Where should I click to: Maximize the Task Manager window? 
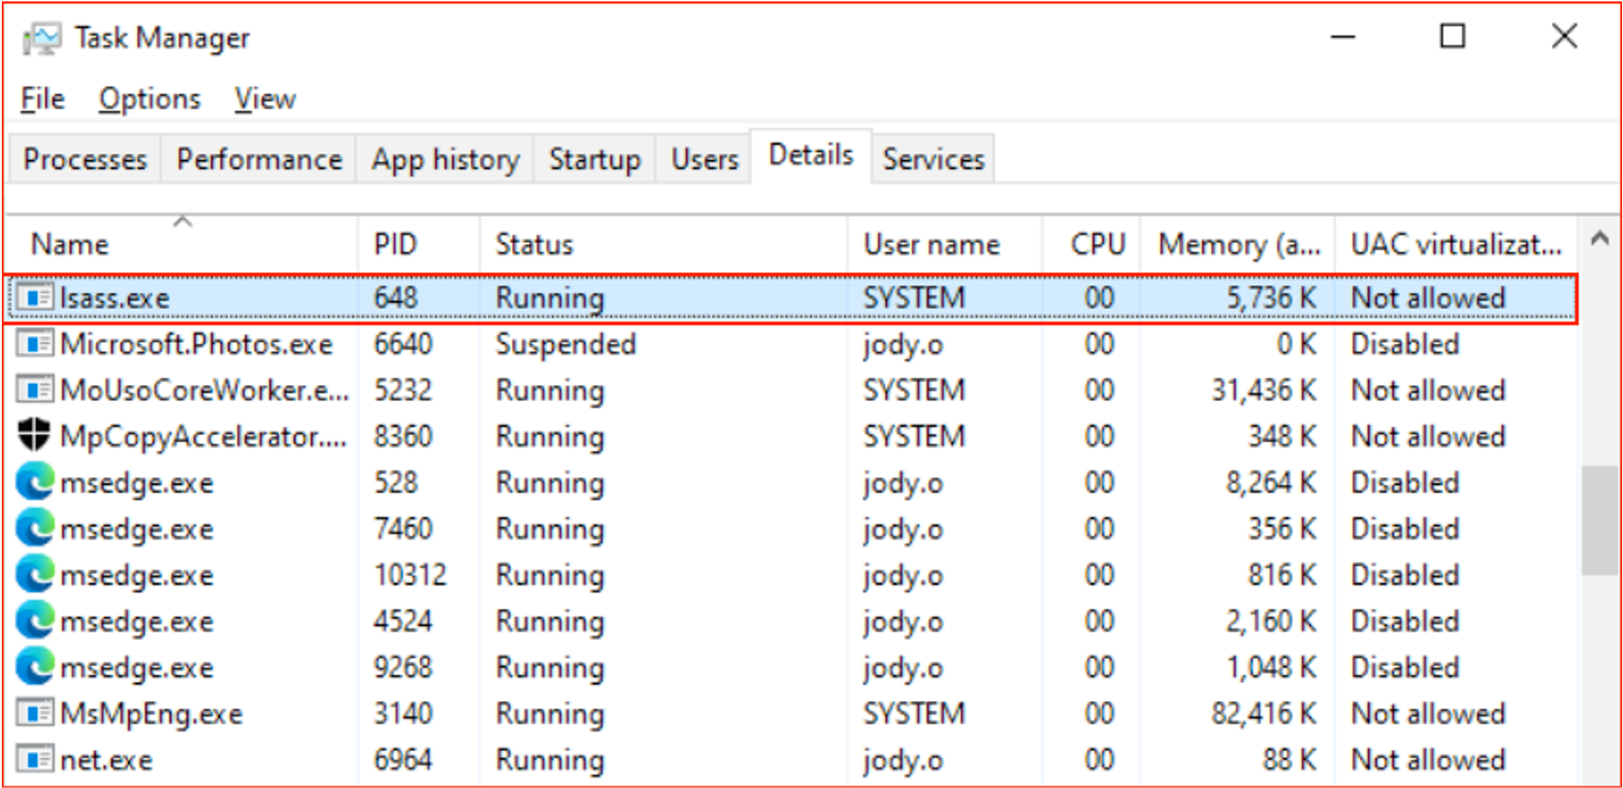[1453, 37]
